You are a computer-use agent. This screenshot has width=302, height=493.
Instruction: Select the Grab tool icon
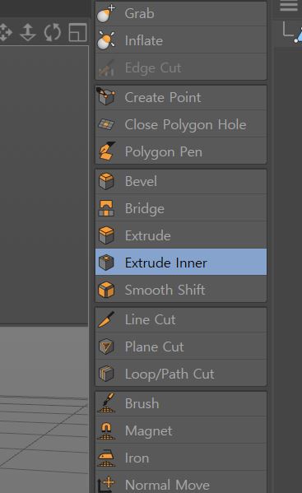106,13
